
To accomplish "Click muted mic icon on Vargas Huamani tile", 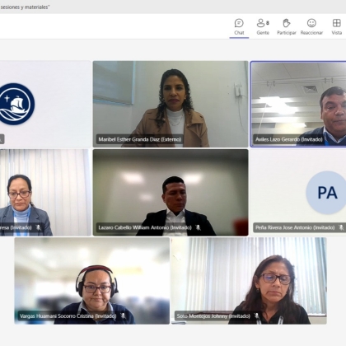I will pos(124,316).
